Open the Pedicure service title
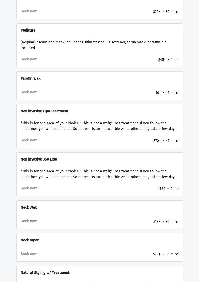This screenshot has height=282, width=199. pyautogui.click(x=28, y=30)
